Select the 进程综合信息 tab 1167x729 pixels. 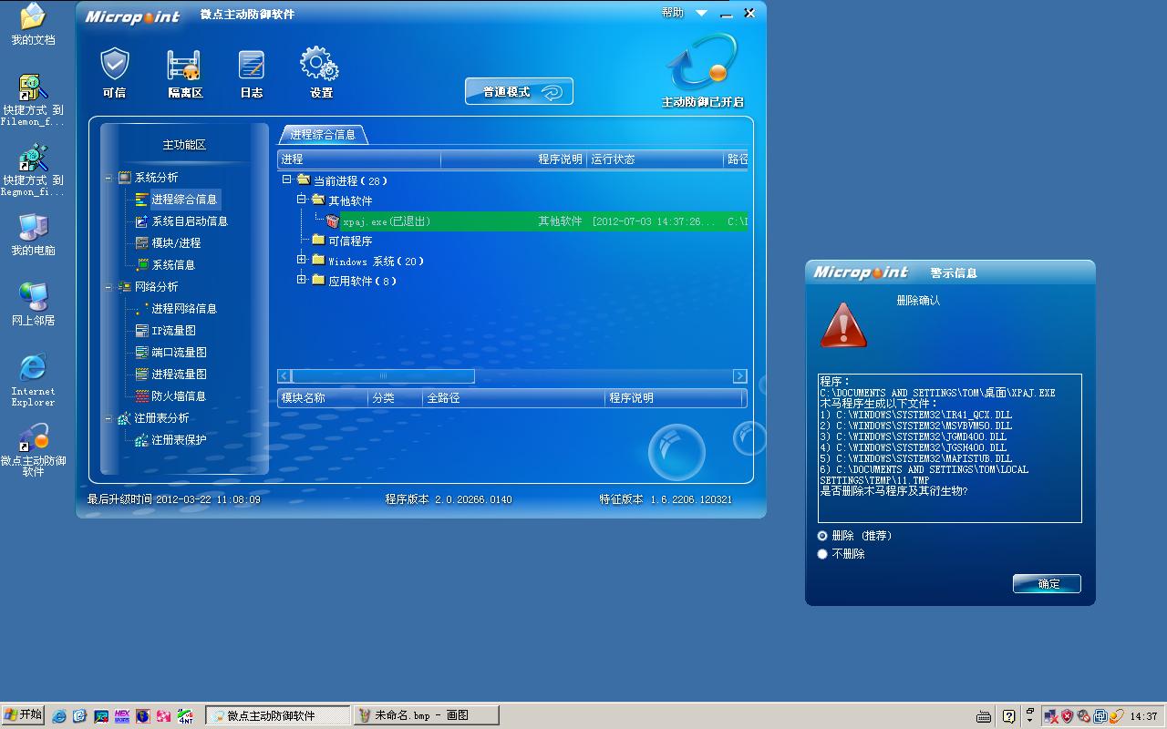(x=323, y=135)
